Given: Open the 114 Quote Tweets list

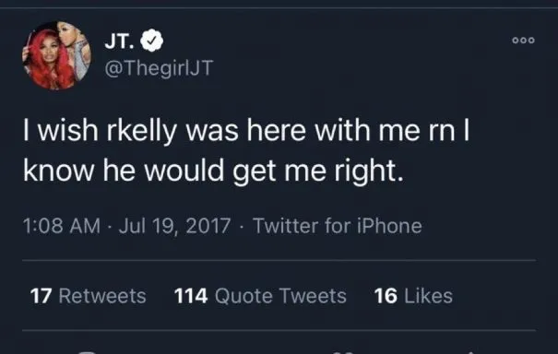Looking at the screenshot, I should [260, 296].
